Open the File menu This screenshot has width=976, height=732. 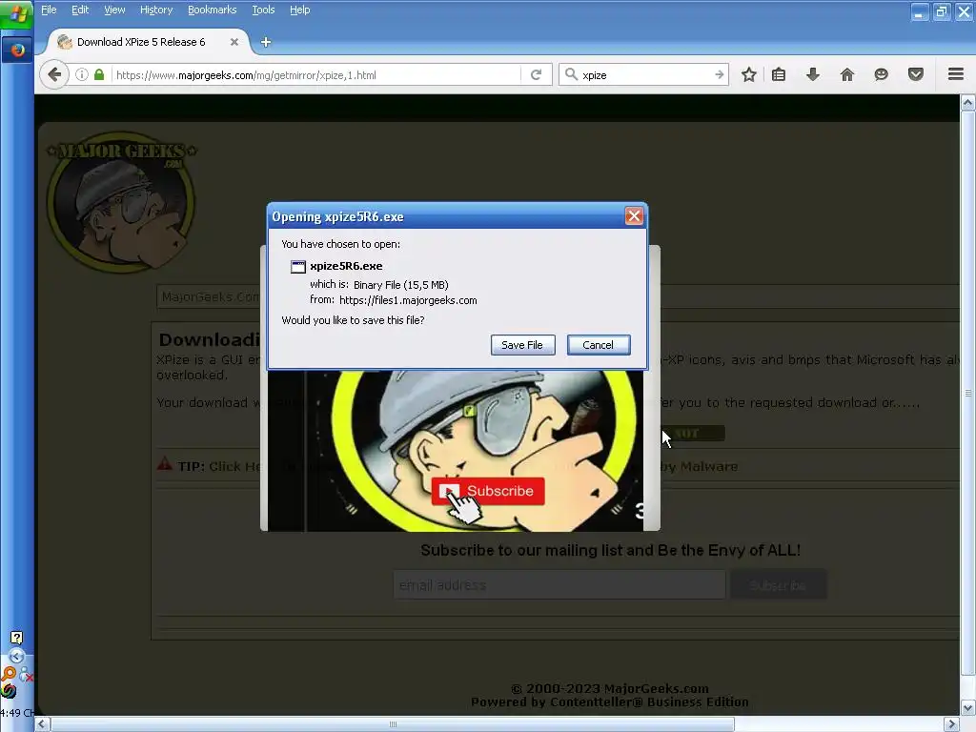click(49, 10)
